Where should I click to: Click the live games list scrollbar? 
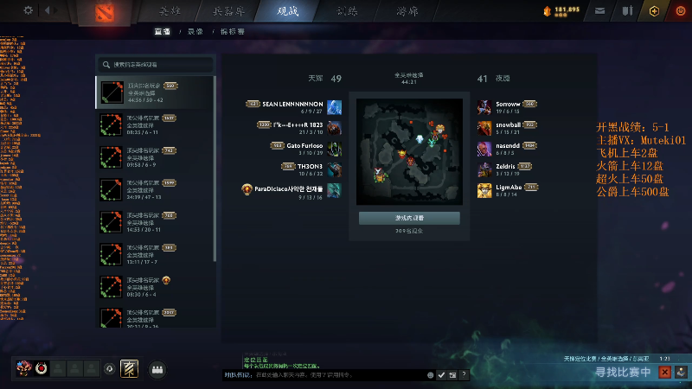coord(215,169)
